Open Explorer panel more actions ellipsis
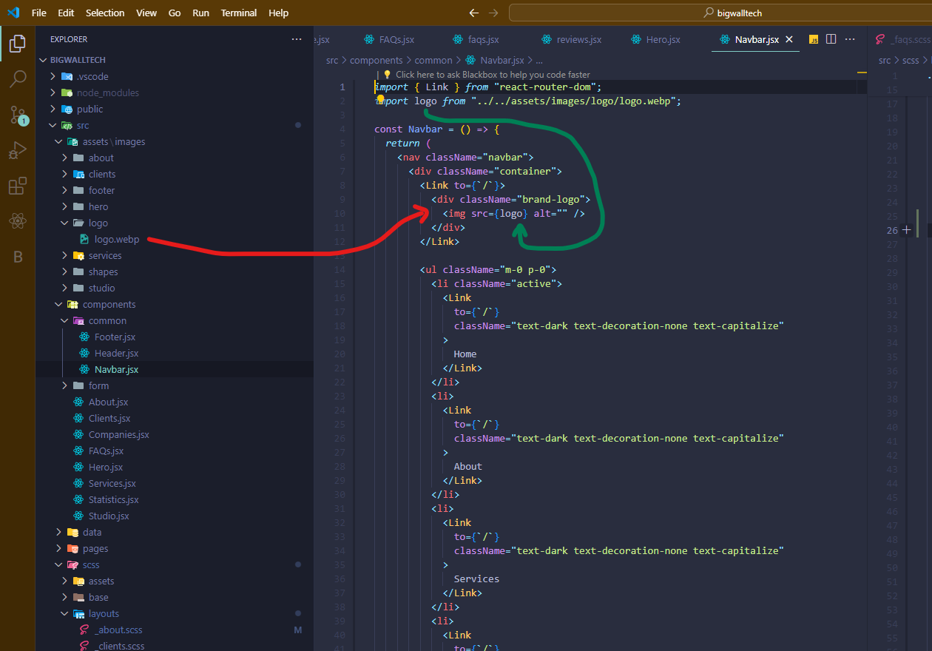The height and width of the screenshot is (651, 932). tap(297, 39)
